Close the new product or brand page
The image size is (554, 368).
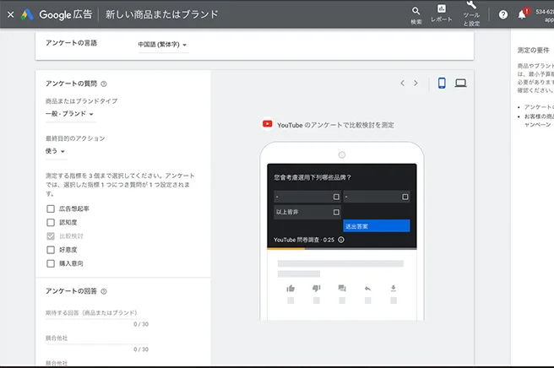(11, 14)
